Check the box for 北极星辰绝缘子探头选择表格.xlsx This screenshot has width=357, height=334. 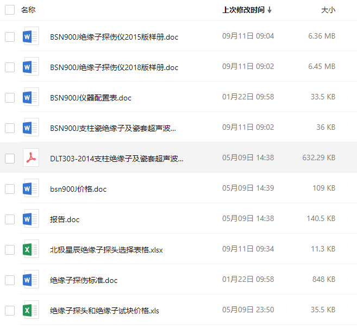[10, 250]
